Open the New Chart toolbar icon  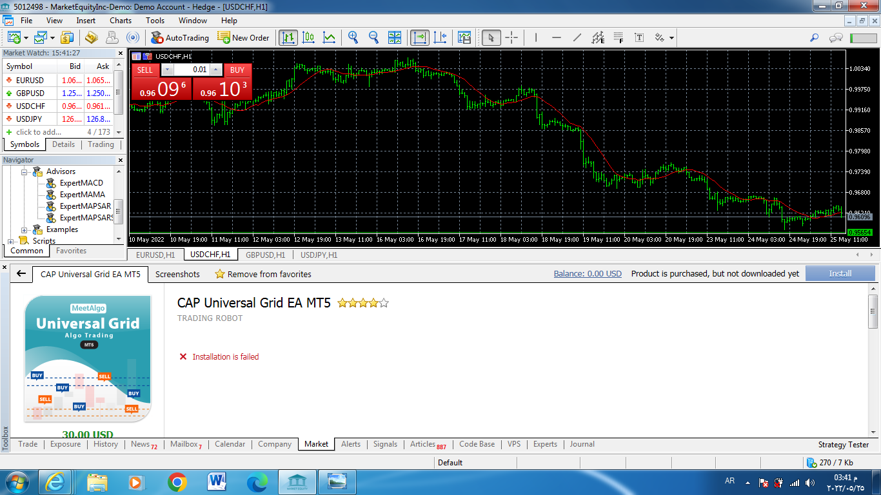pos(13,37)
